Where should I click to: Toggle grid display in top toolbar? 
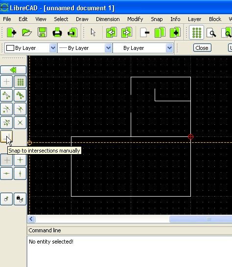196,32
